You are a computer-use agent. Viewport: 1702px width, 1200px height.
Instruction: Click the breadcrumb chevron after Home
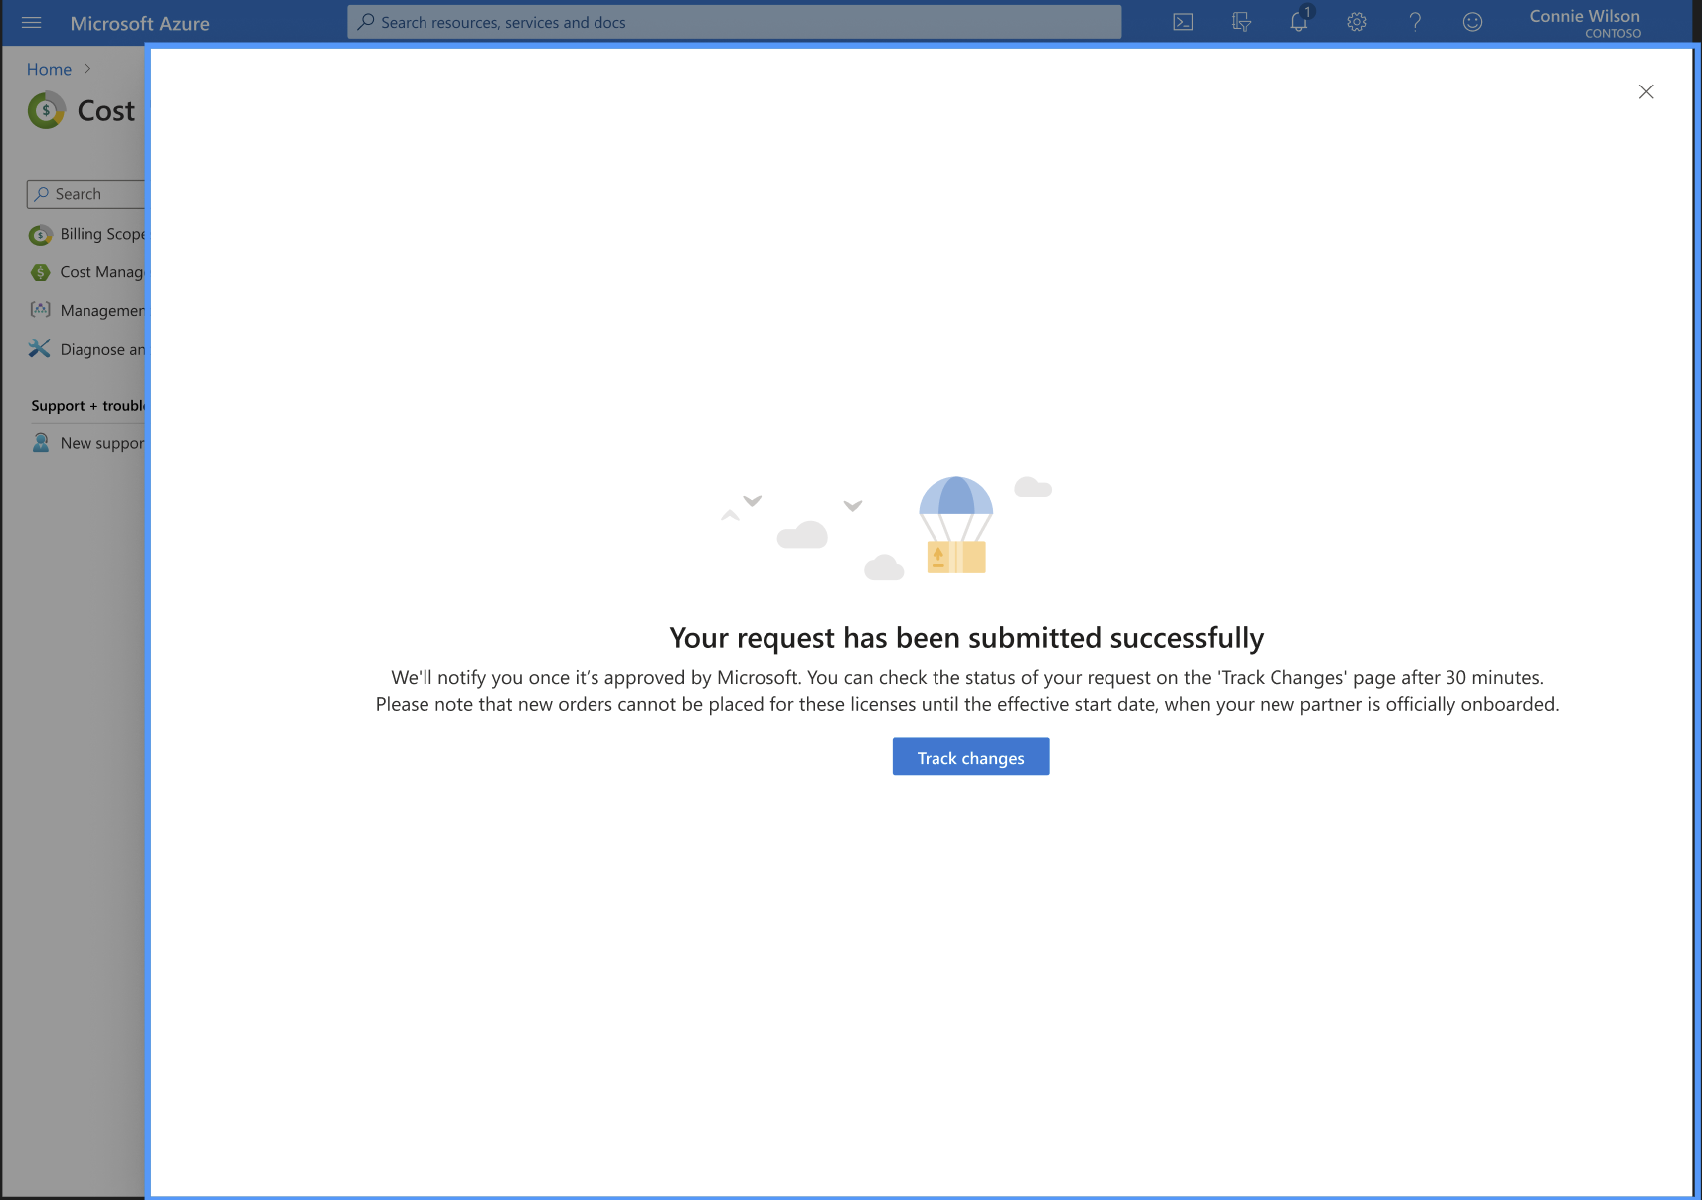87,69
